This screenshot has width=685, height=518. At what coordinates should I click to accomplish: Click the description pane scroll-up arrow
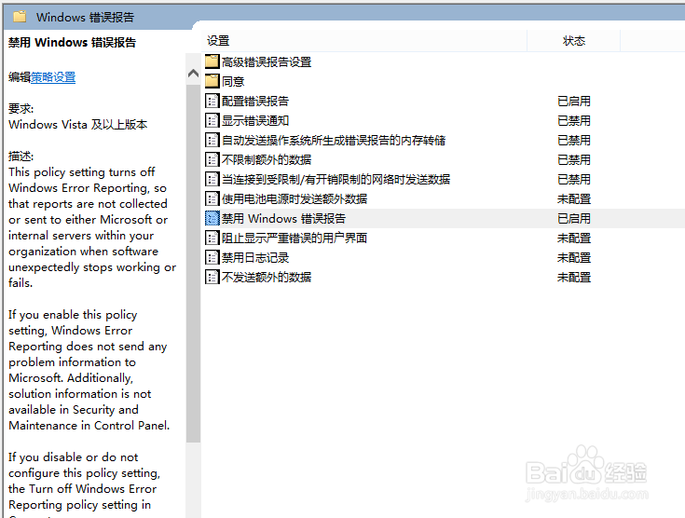[193, 73]
